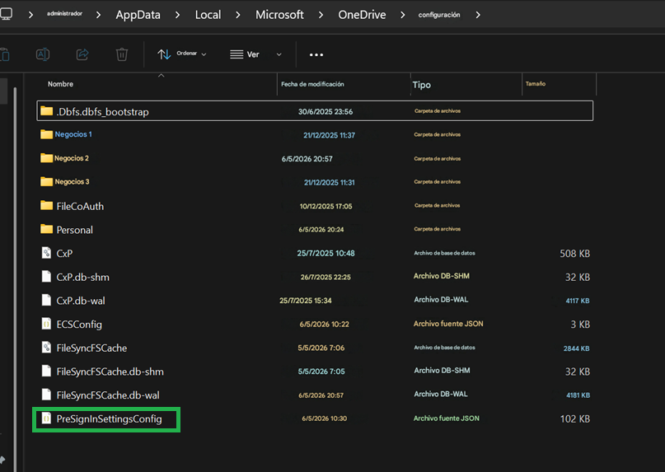Select the Personal folder icon
This screenshot has height=472, width=665.
(47, 230)
